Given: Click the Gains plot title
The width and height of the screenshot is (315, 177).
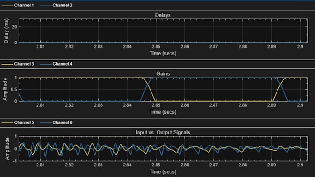Looking at the screenshot, I should (163, 74).
